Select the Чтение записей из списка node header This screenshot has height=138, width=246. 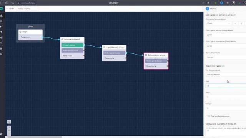point(114,47)
